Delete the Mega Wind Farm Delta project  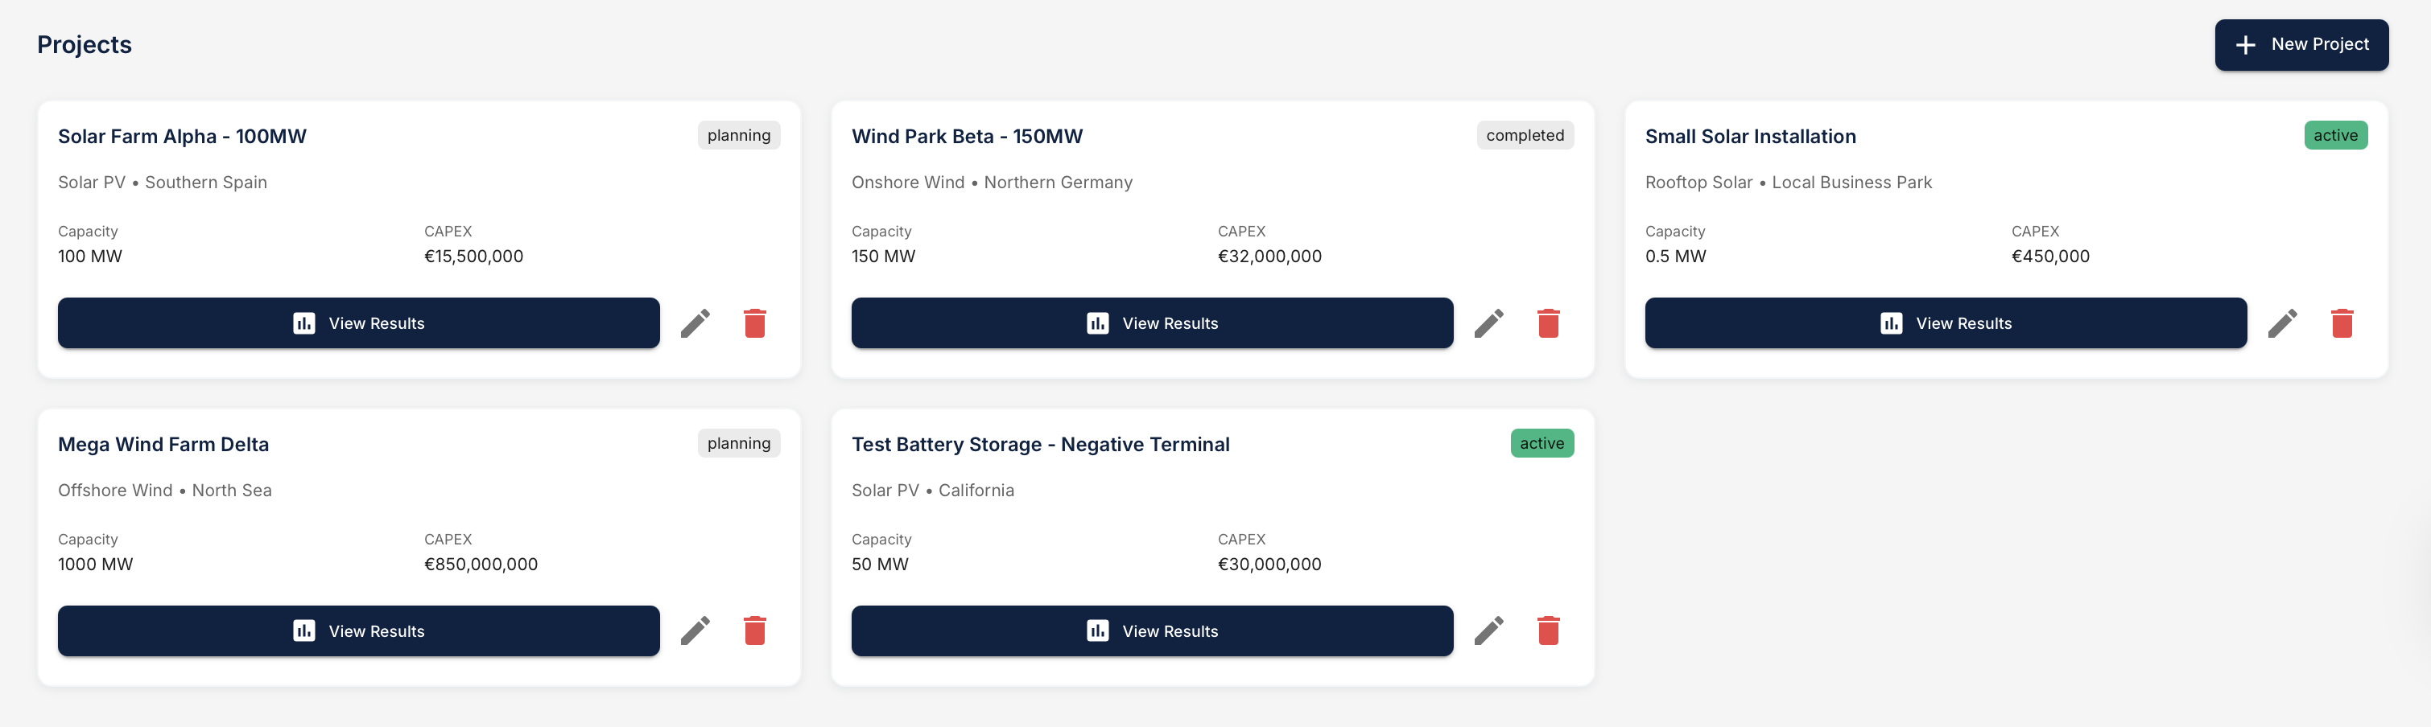[754, 630]
